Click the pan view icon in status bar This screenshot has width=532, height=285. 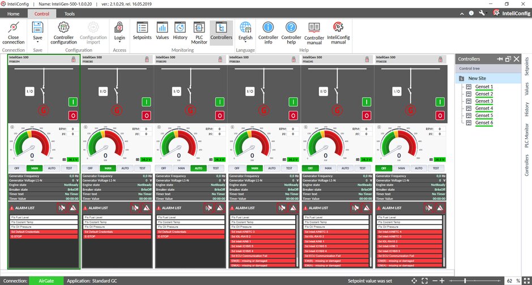point(414,280)
